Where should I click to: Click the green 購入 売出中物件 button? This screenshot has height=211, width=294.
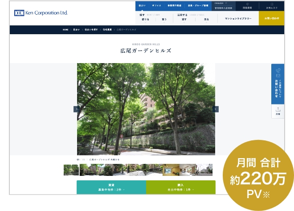[x=180, y=187]
